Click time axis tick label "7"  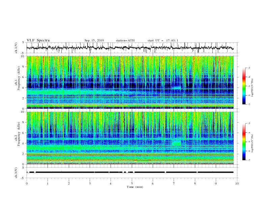(x=174, y=183)
